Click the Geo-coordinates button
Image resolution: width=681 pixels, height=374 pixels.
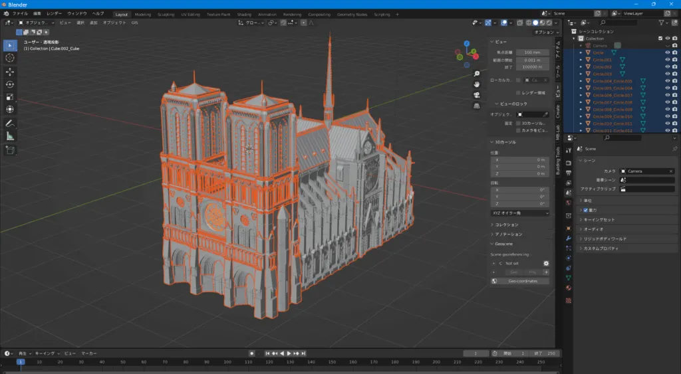(x=520, y=281)
